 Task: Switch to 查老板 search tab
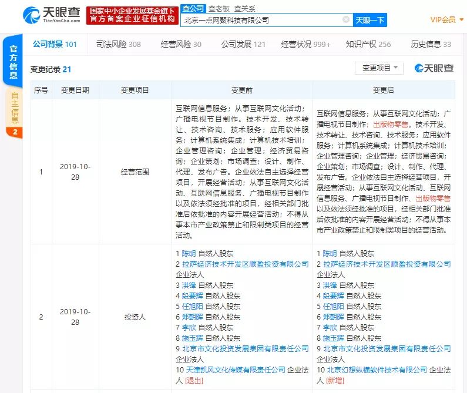tap(220, 8)
